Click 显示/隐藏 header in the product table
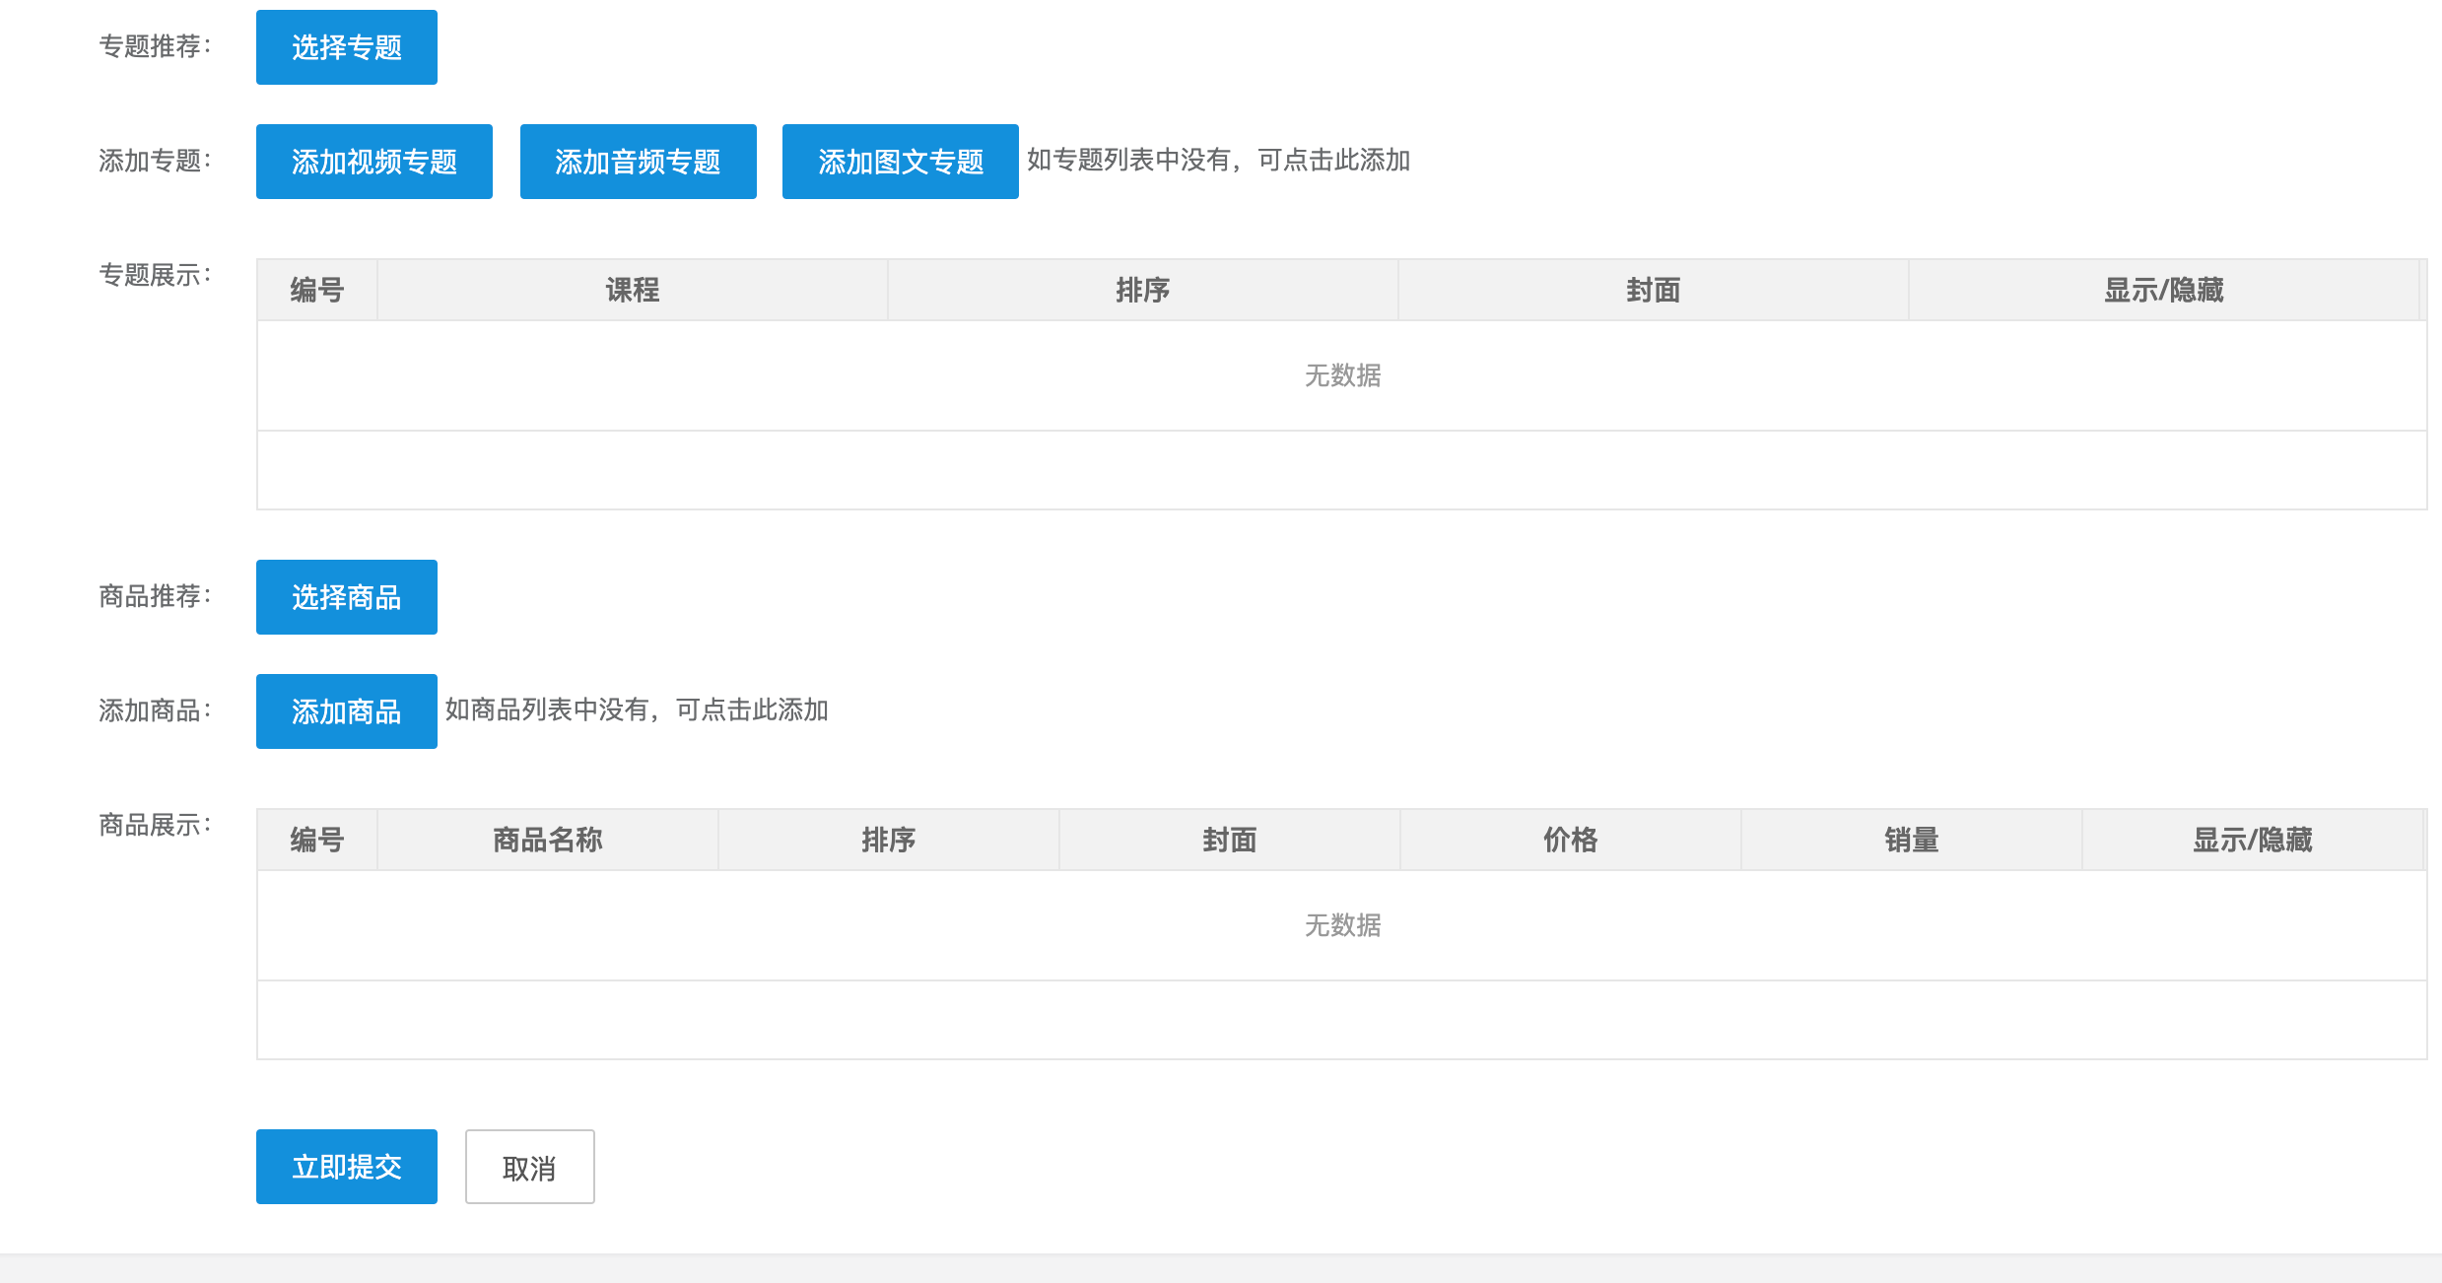Viewport: 2442px width, 1283px height. [2253, 840]
